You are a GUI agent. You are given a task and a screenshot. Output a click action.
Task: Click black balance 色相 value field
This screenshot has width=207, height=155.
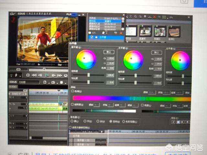(x=110, y=68)
